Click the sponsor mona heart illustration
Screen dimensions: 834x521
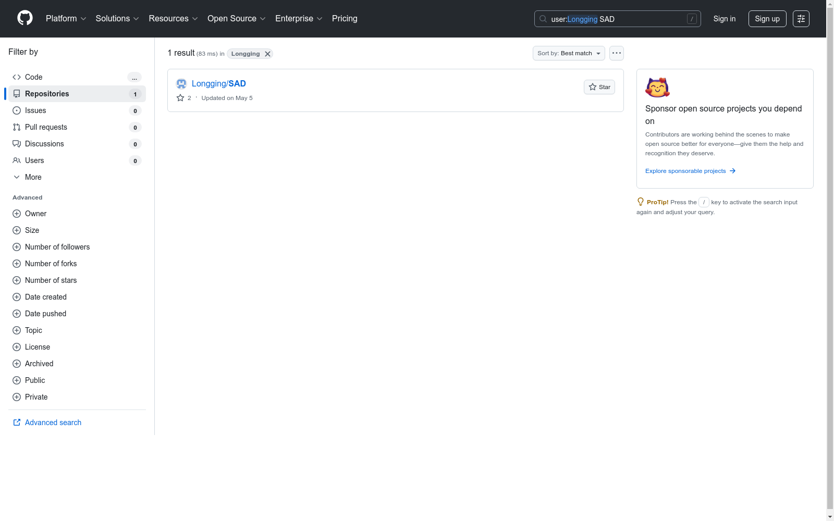pos(657,88)
